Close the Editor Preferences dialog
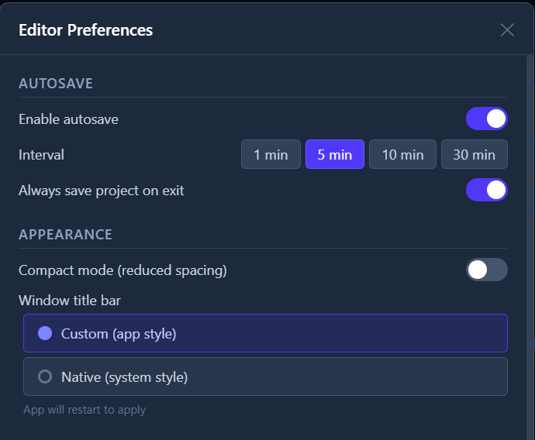The width and height of the screenshot is (535, 440). click(507, 30)
